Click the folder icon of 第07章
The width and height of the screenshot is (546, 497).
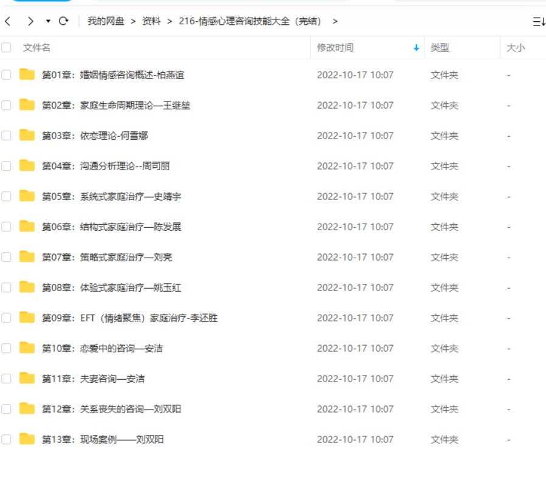(x=27, y=256)
